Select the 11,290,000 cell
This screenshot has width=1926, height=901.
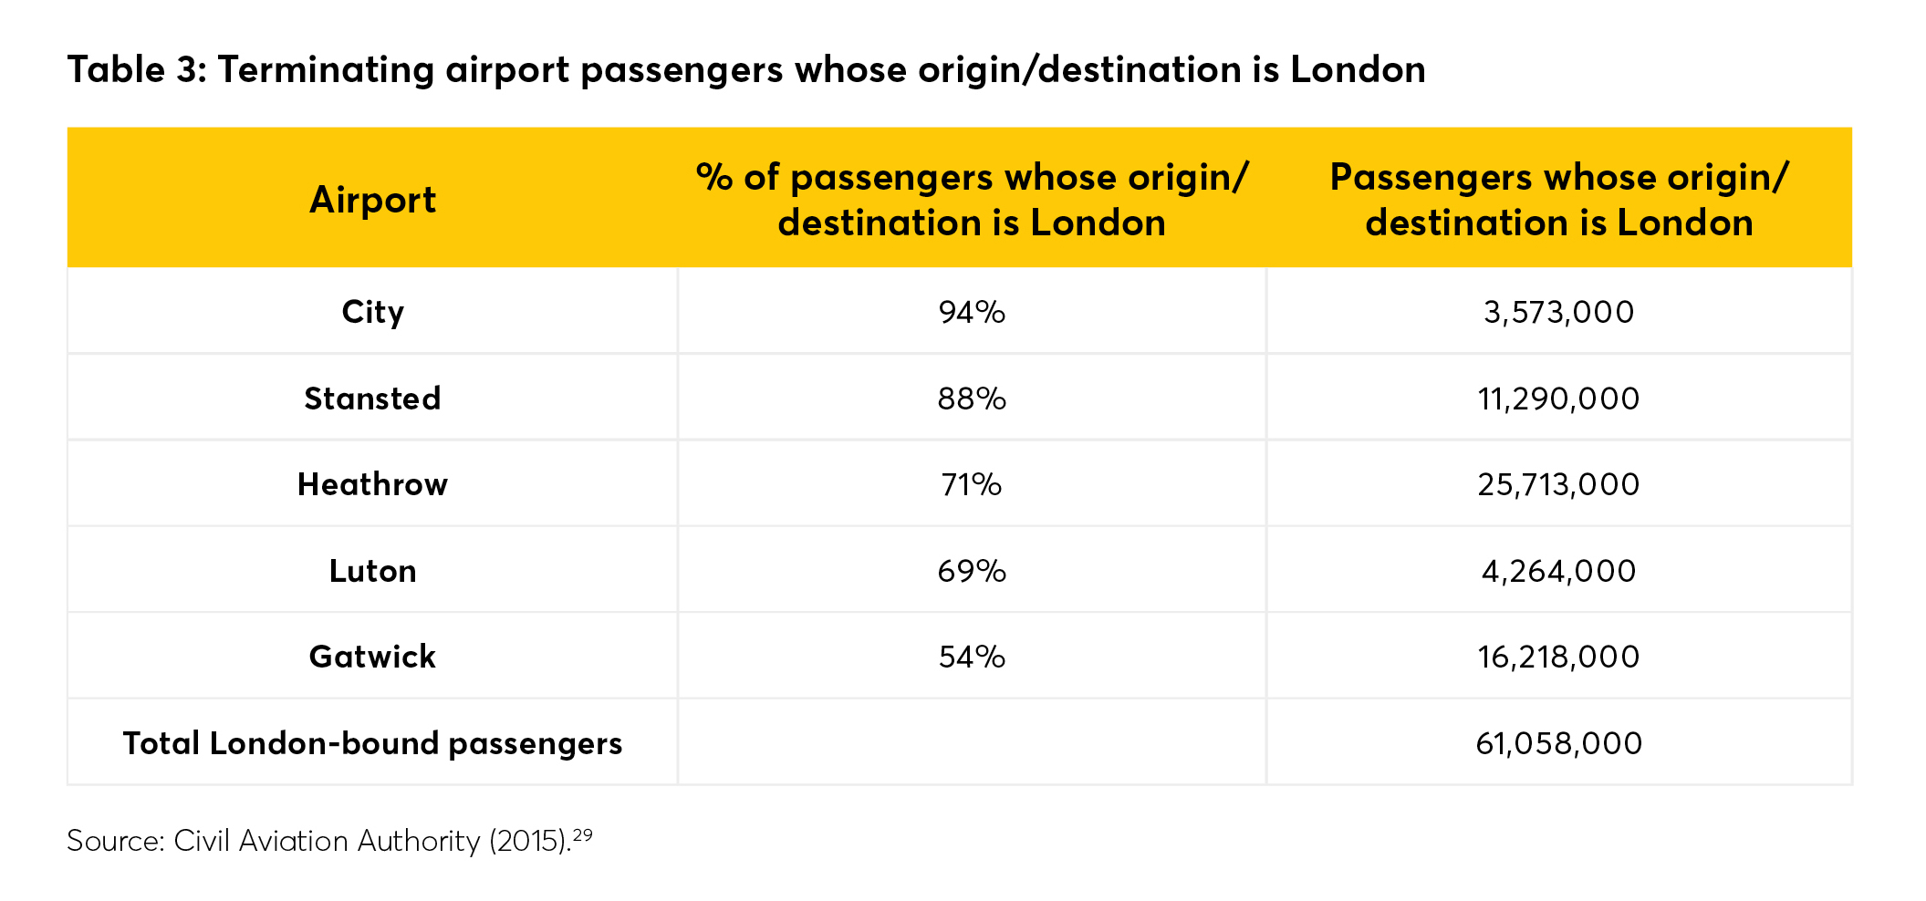tap(1558, 399)
